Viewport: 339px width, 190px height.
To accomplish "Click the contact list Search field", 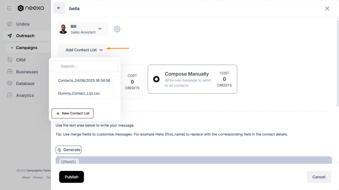I will point(85,66).
